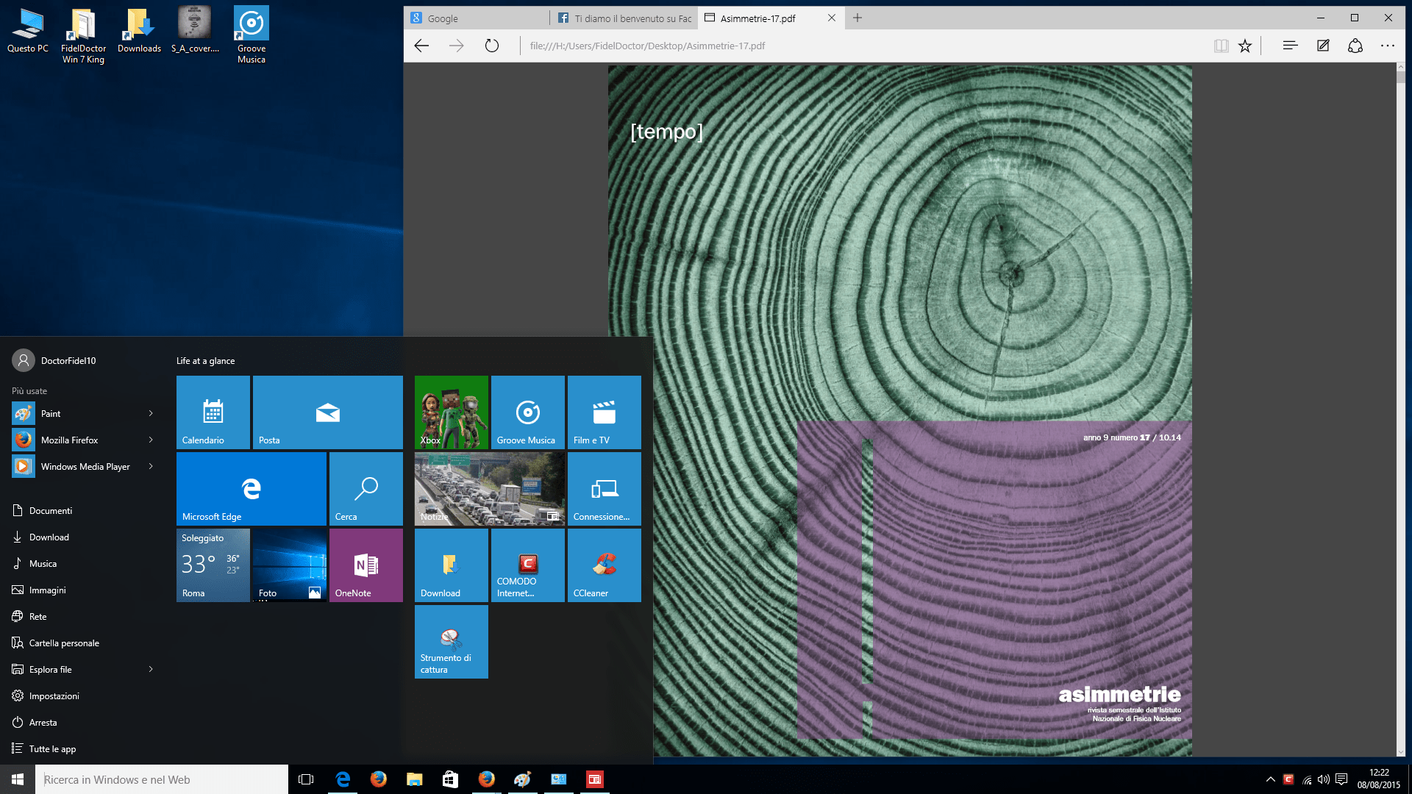Expand the Esplora file submenu arrow
This screenshot has width=1412, height=794.
click(x=151, y=669)
